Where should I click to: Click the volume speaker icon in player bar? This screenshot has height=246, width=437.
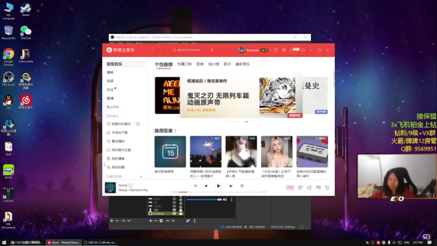[x=309, y=188]
